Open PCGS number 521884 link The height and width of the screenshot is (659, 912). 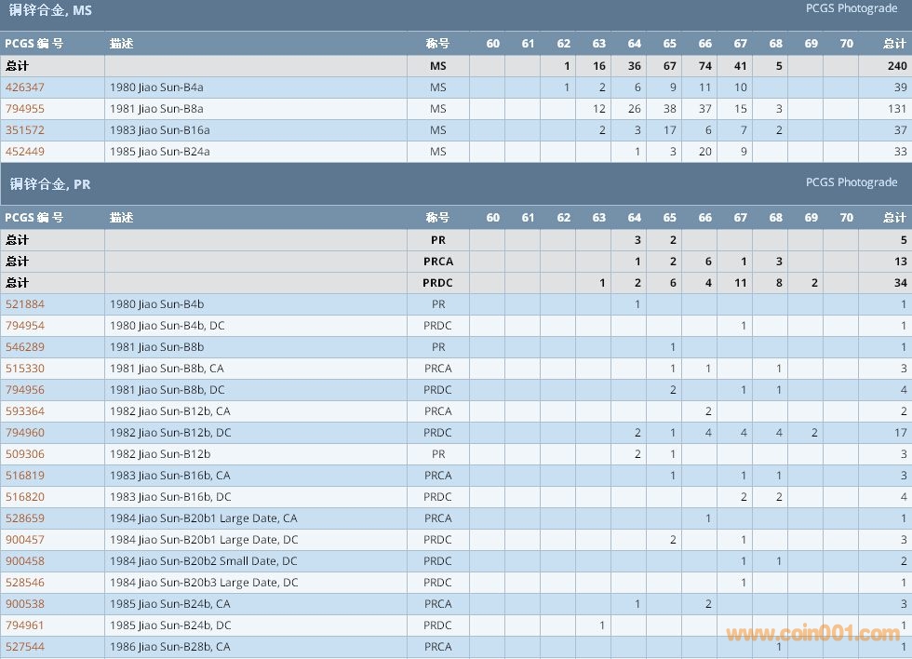click(x=25, y=304)
